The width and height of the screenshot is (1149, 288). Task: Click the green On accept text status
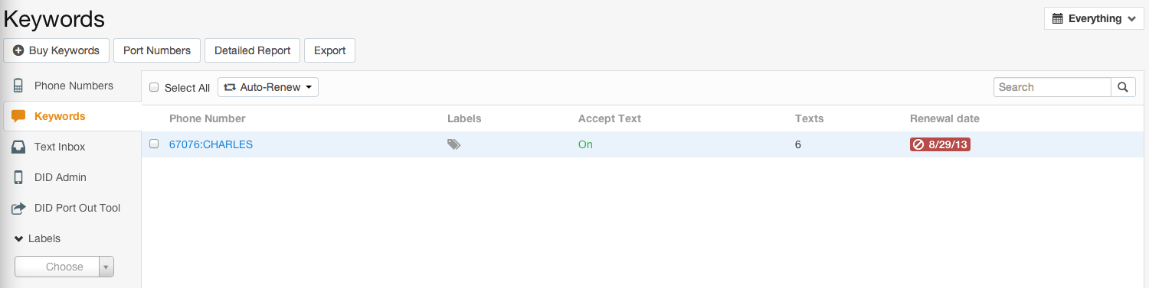585,144
